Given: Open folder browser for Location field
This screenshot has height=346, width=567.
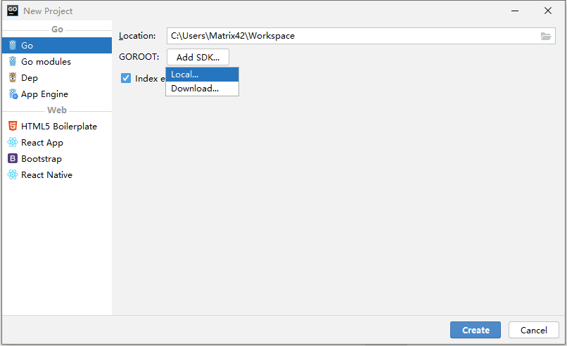Looking at the screenshot, I should point(546,36).
